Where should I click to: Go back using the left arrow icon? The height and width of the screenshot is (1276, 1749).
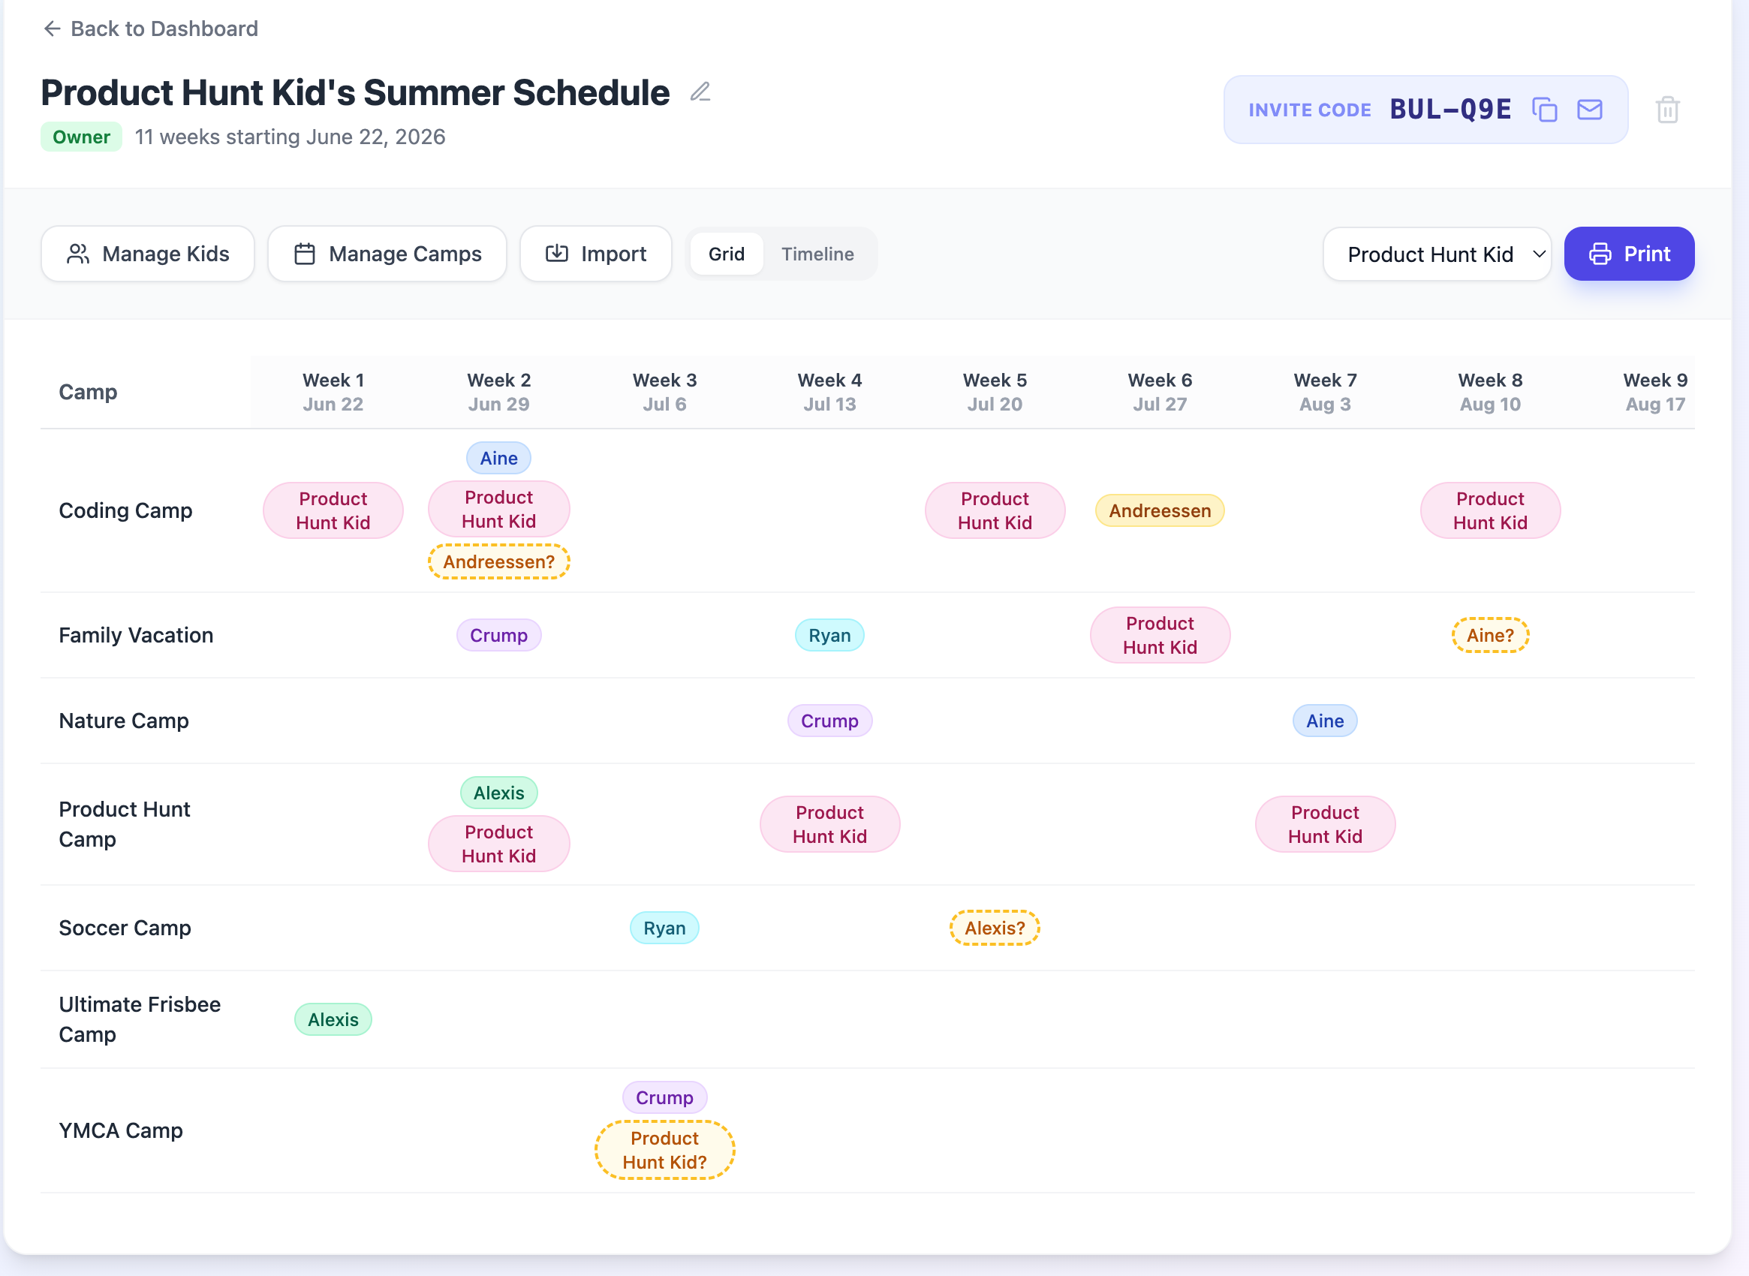(51, 29)
